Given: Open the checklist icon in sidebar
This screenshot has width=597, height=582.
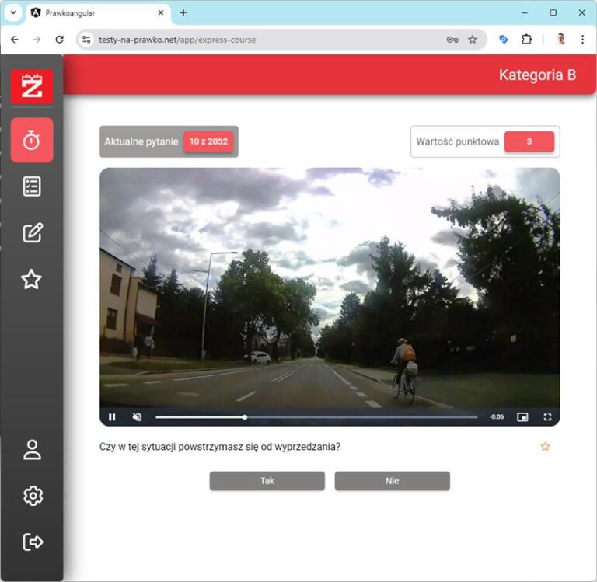Looking at the screenshot, I should pyautogui.click(x=32, y=186).
